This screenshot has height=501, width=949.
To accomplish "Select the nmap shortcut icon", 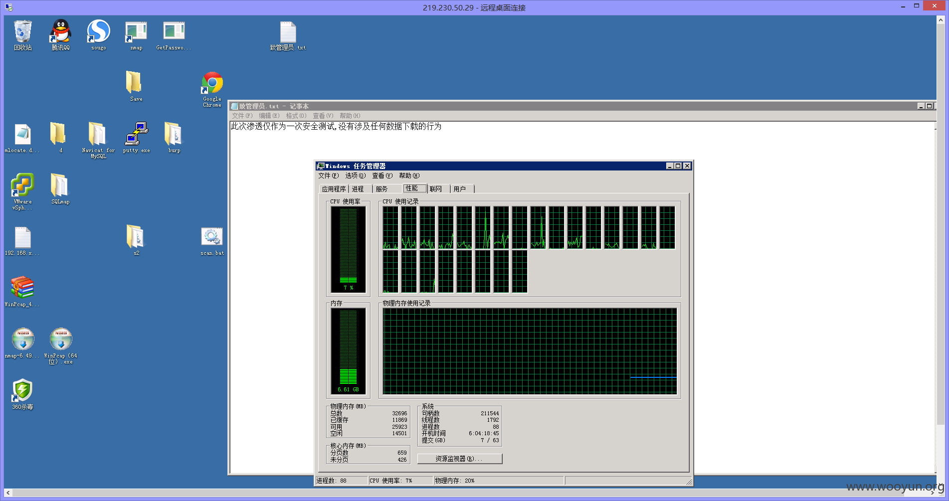I will (x=136, y=35).
